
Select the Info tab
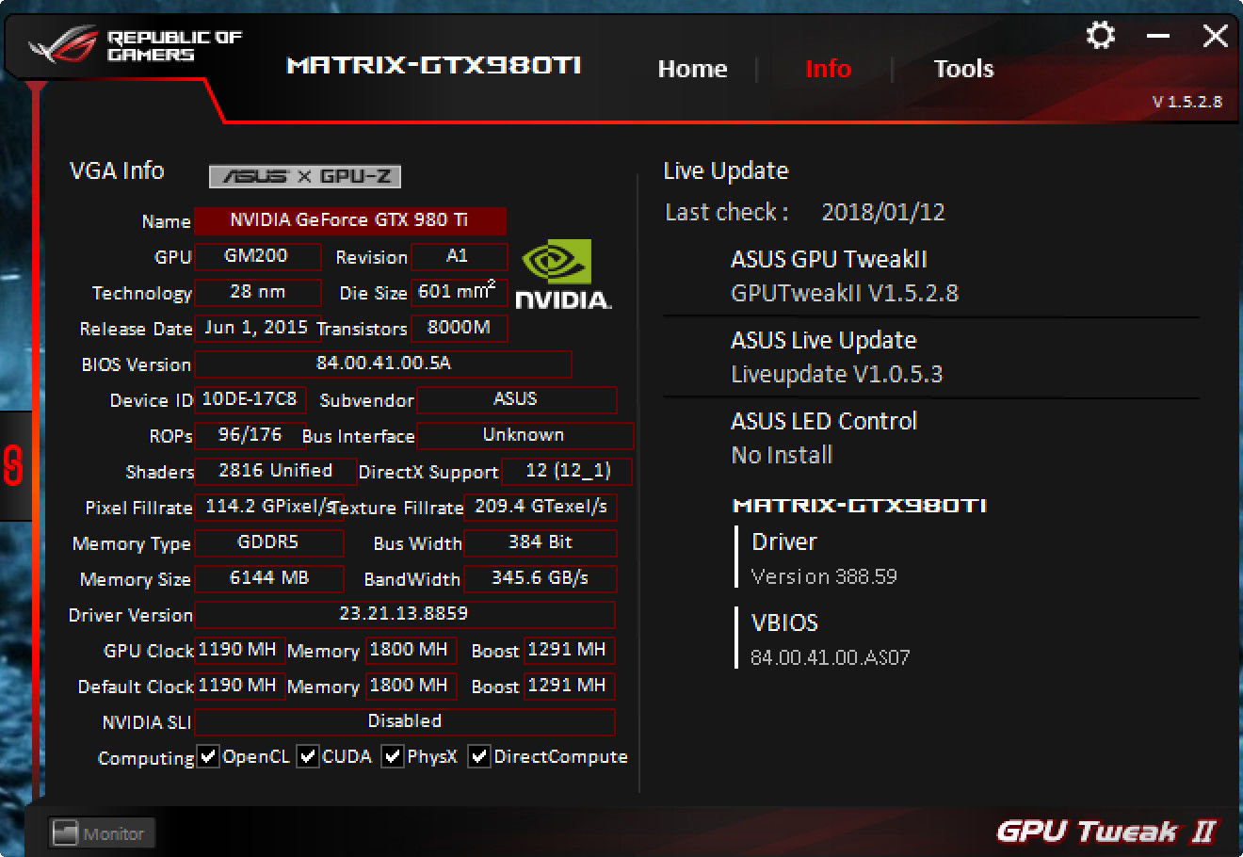point(828,69)
